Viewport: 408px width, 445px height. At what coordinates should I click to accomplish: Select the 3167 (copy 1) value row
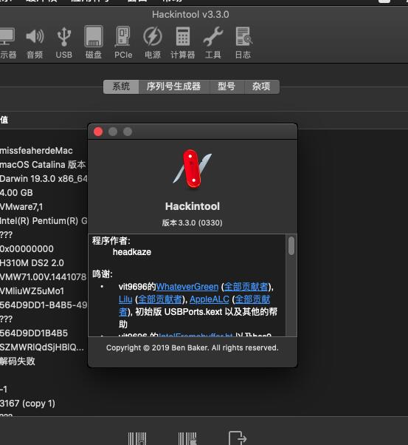(27, 404)
